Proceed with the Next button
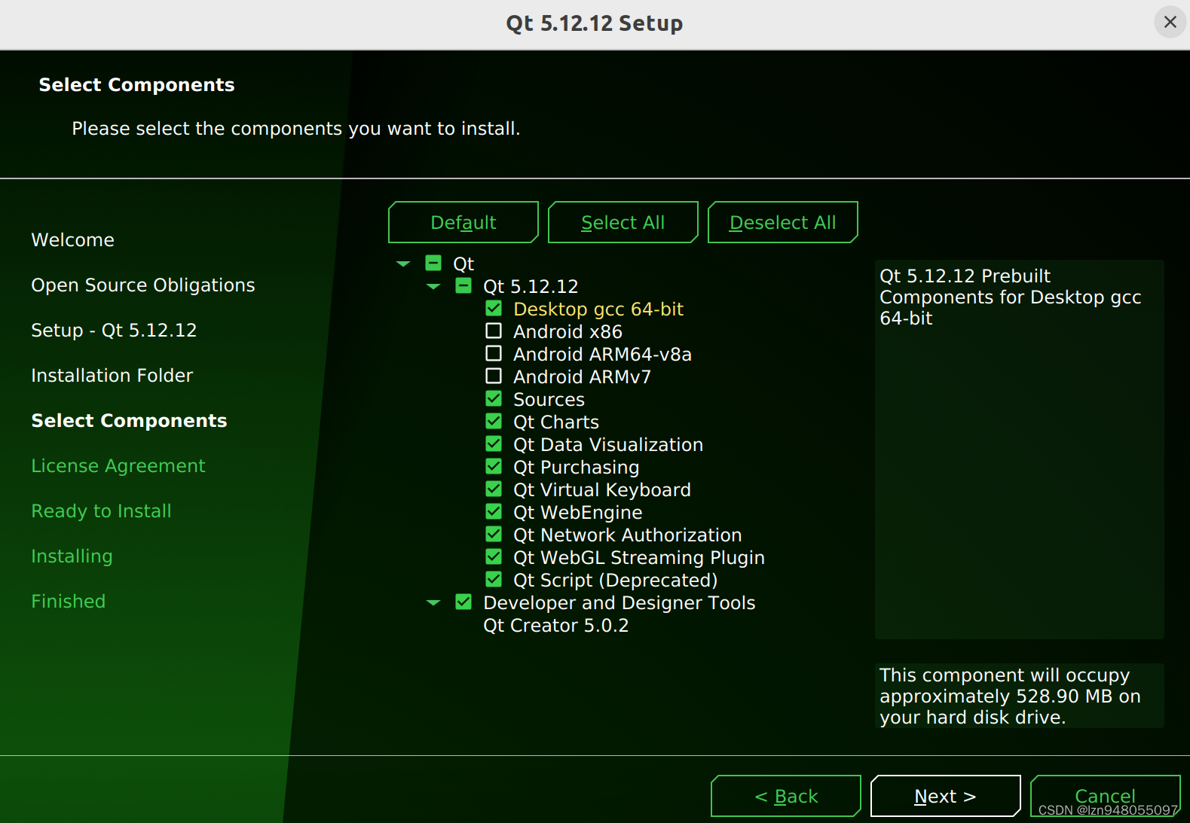The width and height of the screenshot is (1190, 823). pyautogui.click(x=946, y=796)
